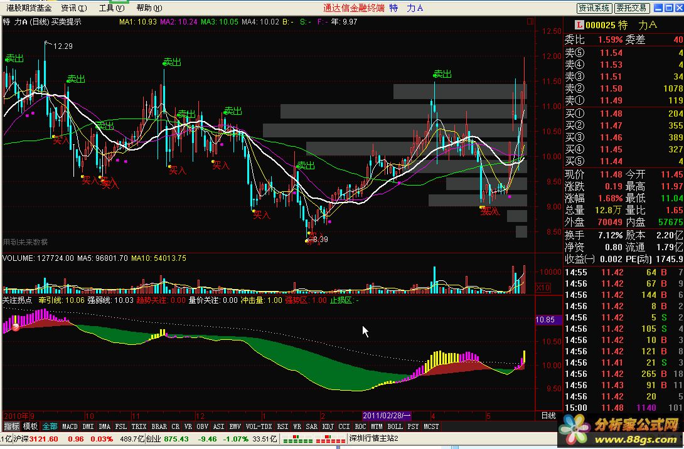
Task: Click the 深圳行情主站2 server status
Action: pos(374,438)
